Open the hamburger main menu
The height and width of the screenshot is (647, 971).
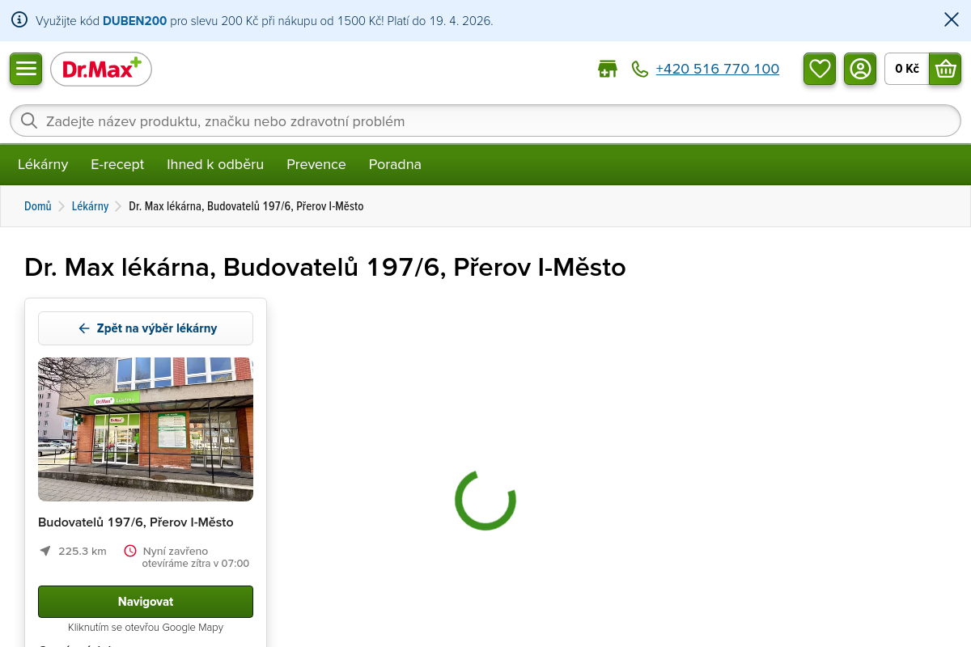tap(26, 69)
